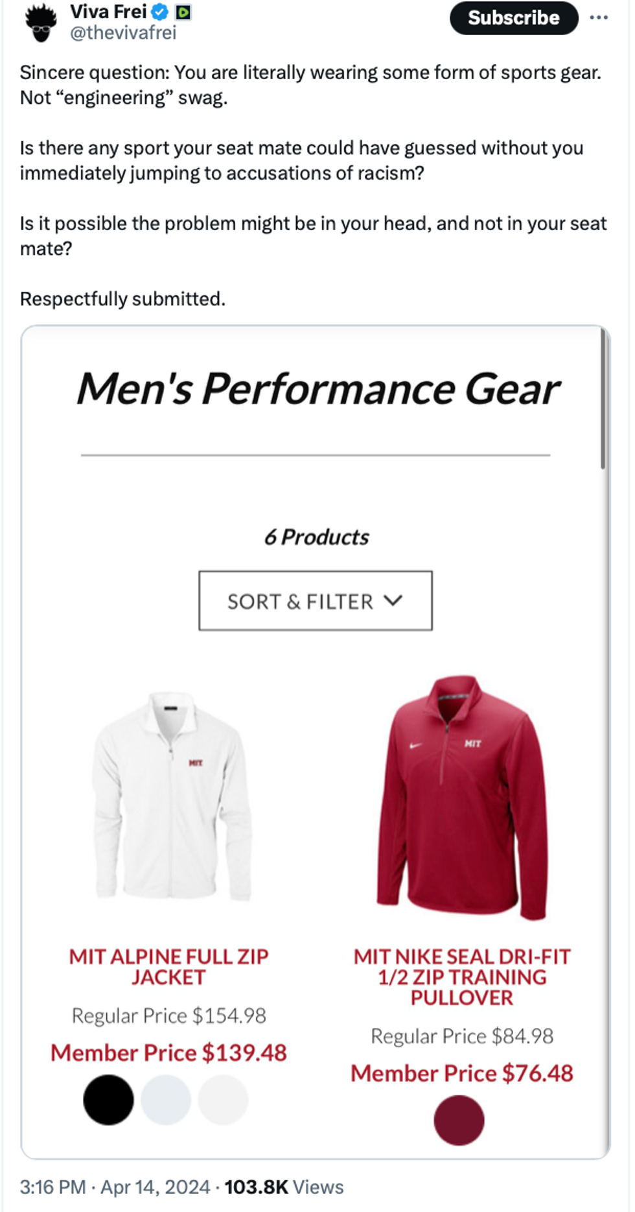
Task: Click the Sort & Filter chevron arrow
Action: pyautogui.click(x=393, y=600)
